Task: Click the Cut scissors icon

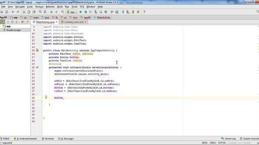Action: (x=24, y=12)
